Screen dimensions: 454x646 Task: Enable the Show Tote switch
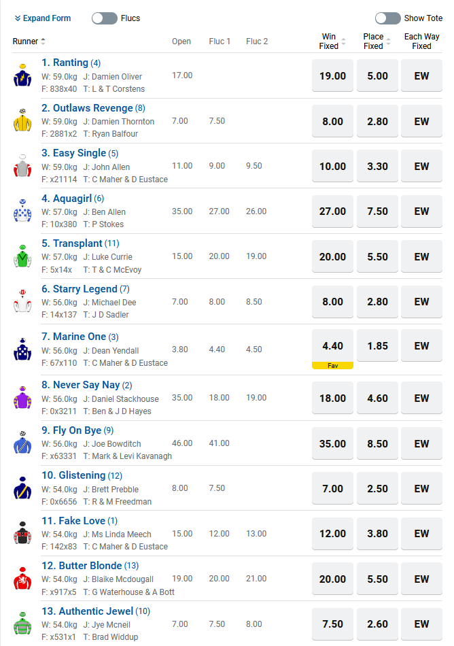(x=387, y=18)
